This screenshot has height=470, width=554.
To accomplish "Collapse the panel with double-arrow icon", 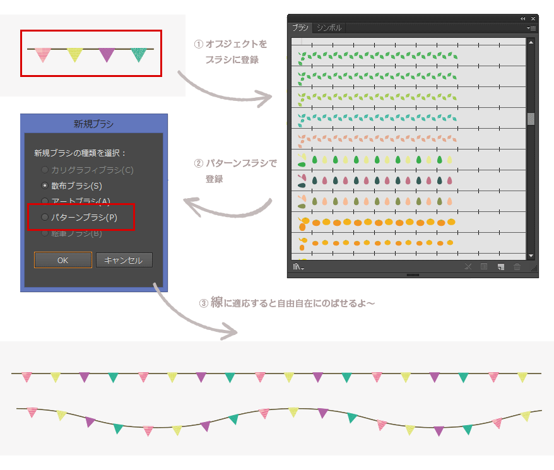I will pos(522,18).
